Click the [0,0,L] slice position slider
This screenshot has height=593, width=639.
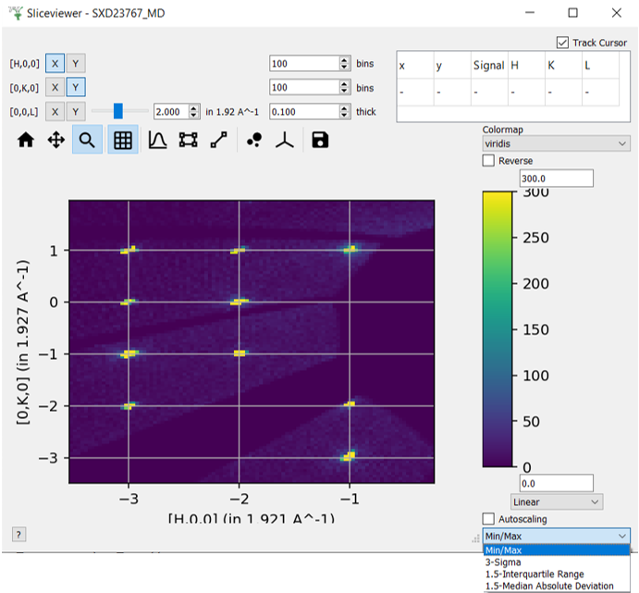pyautogui.click(x=118, y=111)
